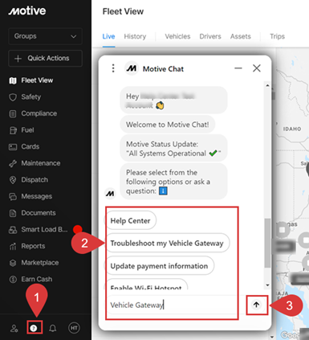The height and width of the screenshot is (340, 309).
Task: Click the admin user settings icon
Action: [14, 328]
